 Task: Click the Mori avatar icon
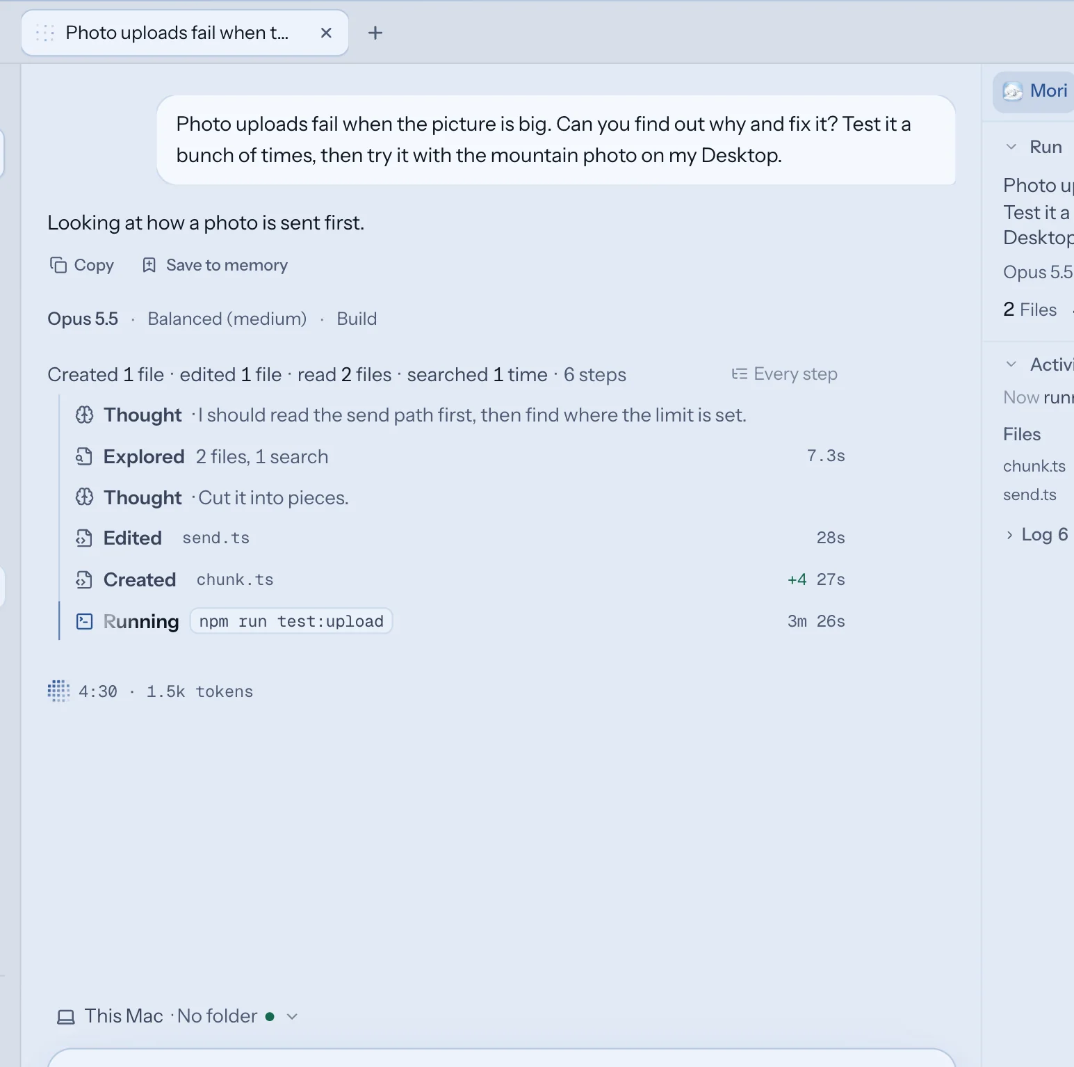(1013, 91)
